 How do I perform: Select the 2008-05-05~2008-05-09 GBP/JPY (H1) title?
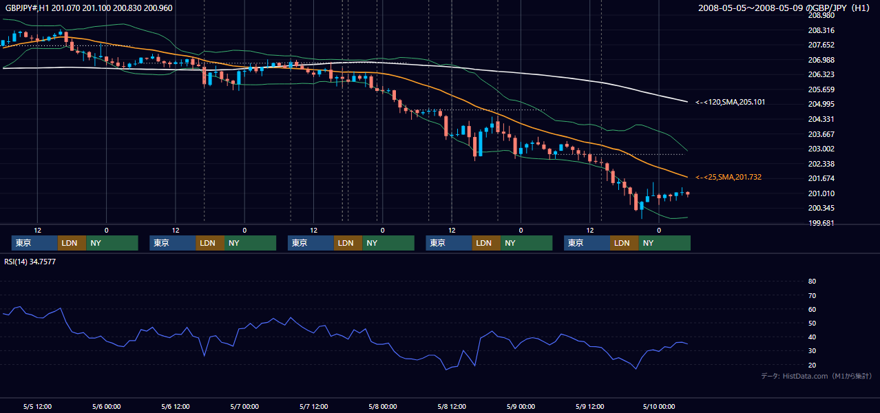(x=784, y=8)
